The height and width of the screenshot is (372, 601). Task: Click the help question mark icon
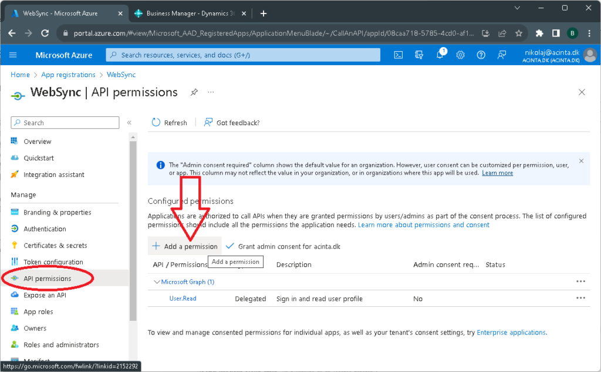481,55
